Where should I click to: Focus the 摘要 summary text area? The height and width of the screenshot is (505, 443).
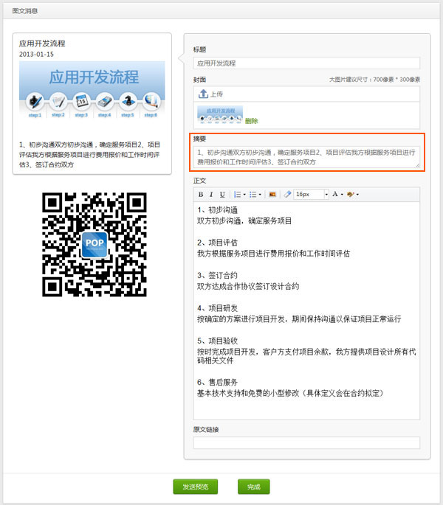click(x=306, y=157)
